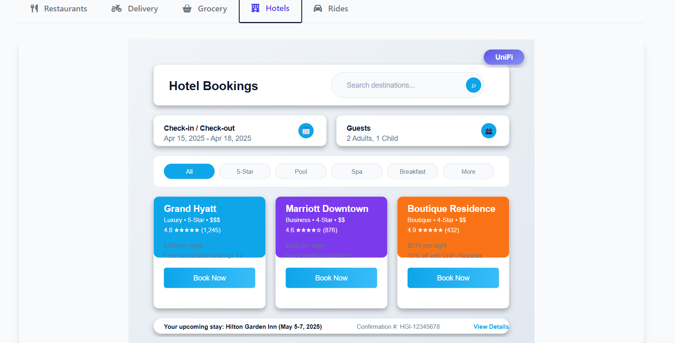The height and width of the screenshot is (343, 675).
Task: Click the Rides car icon
Action: (x=318, y=9)
